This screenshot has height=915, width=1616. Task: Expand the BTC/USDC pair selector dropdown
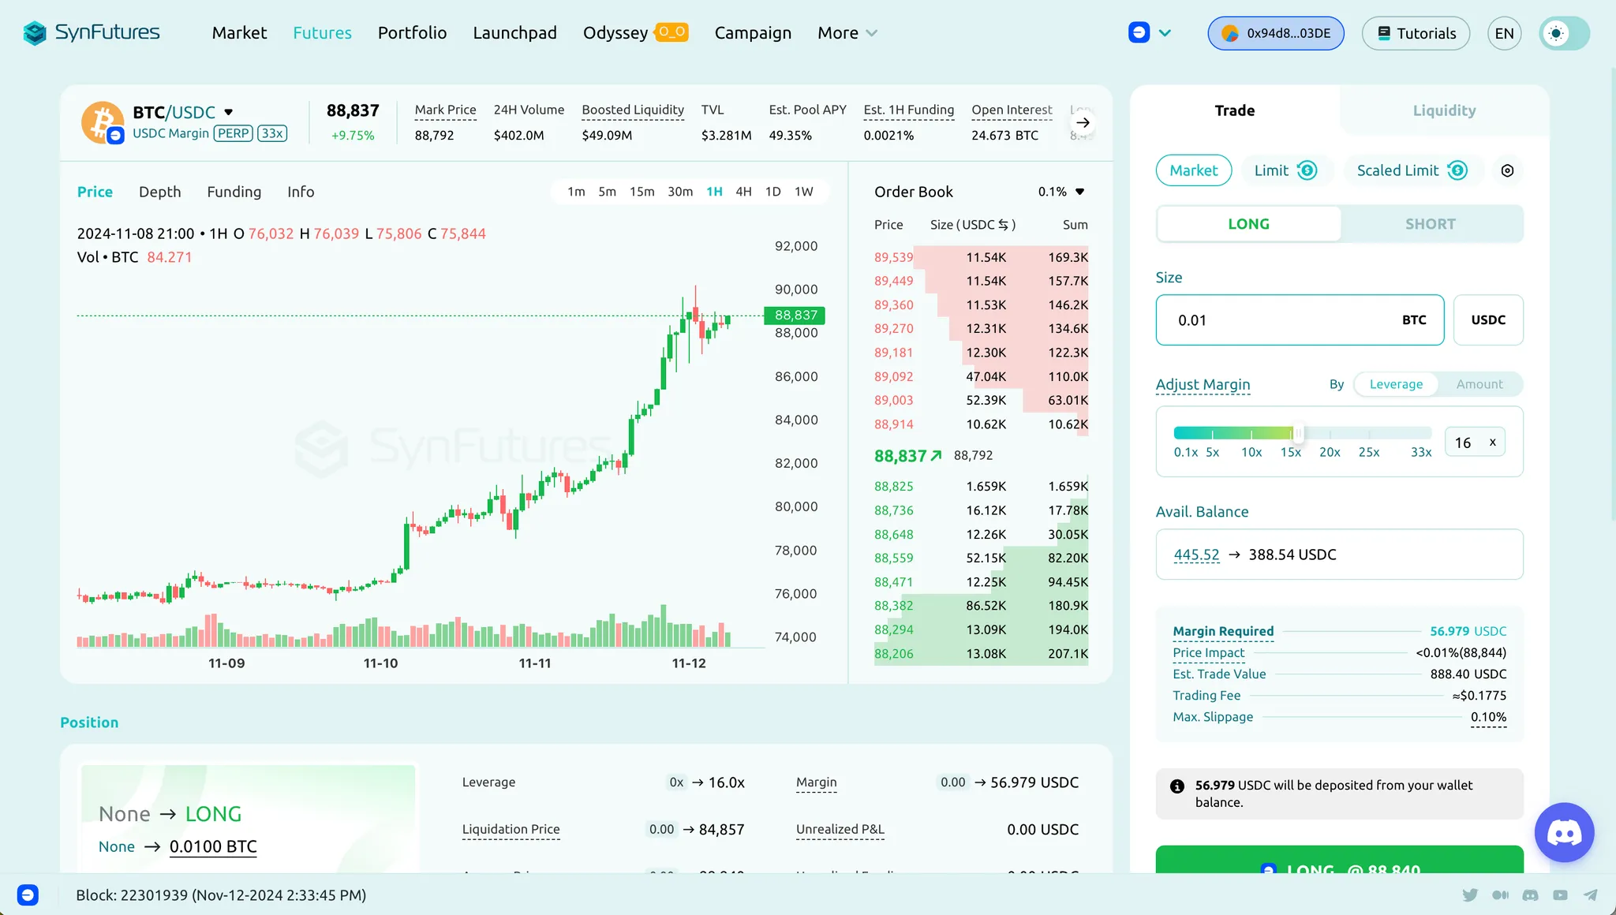pyautogui.click(x=227, y=112)
